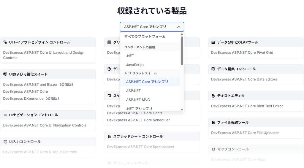Open DevExpress ASP.NET Core Gantt link

[134, 113]
